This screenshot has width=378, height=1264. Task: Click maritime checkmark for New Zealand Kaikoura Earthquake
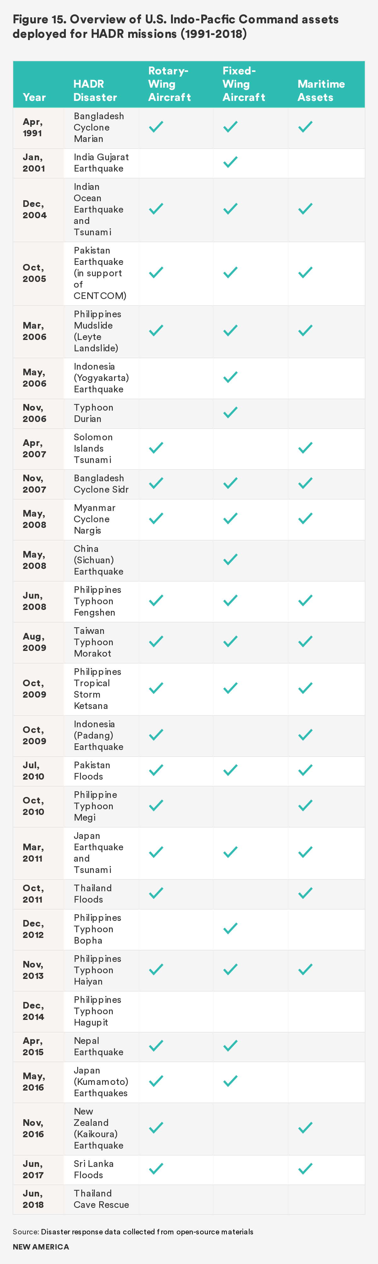(305, 1127)
